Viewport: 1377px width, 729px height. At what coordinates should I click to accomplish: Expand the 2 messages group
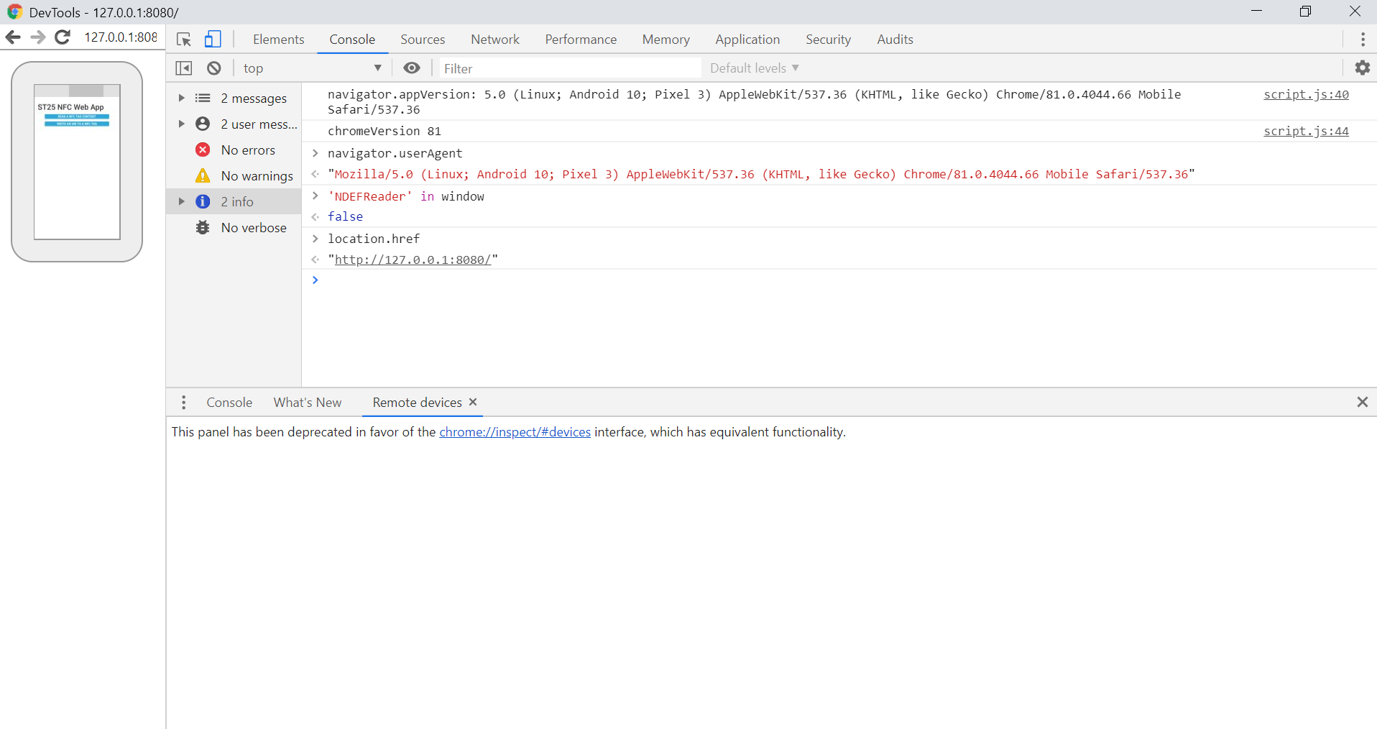coord(182,98)
